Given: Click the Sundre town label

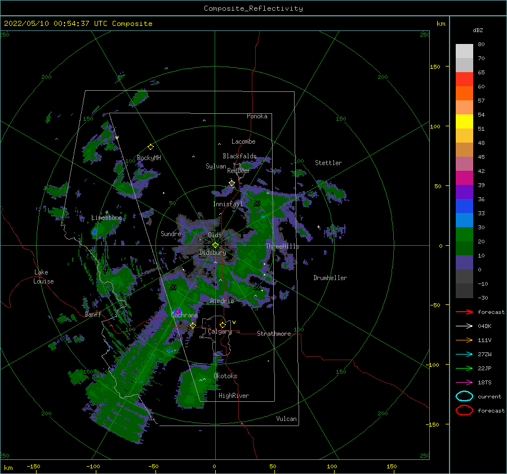Looking at the screenshot, I should point(171,233).
